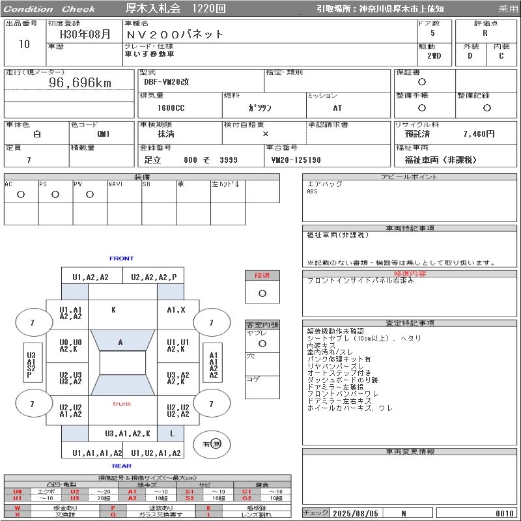521x521 pixels.
Task: Click the 乗用 label in the top-right corner
Action: coord(508,9)
